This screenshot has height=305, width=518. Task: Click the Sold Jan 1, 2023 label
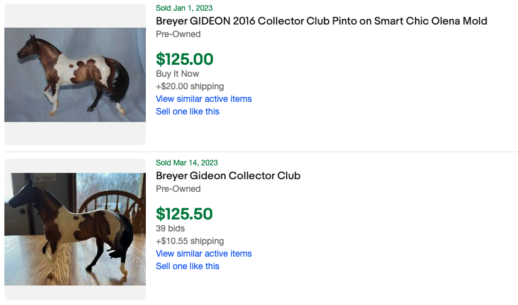184,8
